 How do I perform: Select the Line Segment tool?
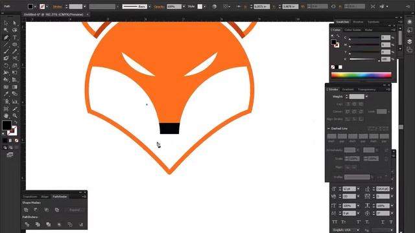pos(6,45)
